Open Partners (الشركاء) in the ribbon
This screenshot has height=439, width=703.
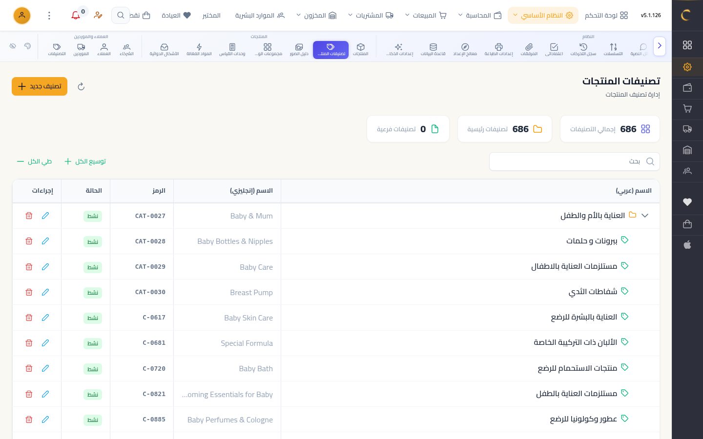pyautogui.click(x=126, y=49)
